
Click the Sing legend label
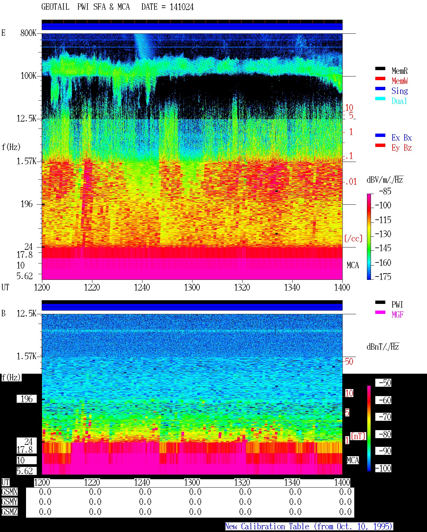click(x=400, y=91)
